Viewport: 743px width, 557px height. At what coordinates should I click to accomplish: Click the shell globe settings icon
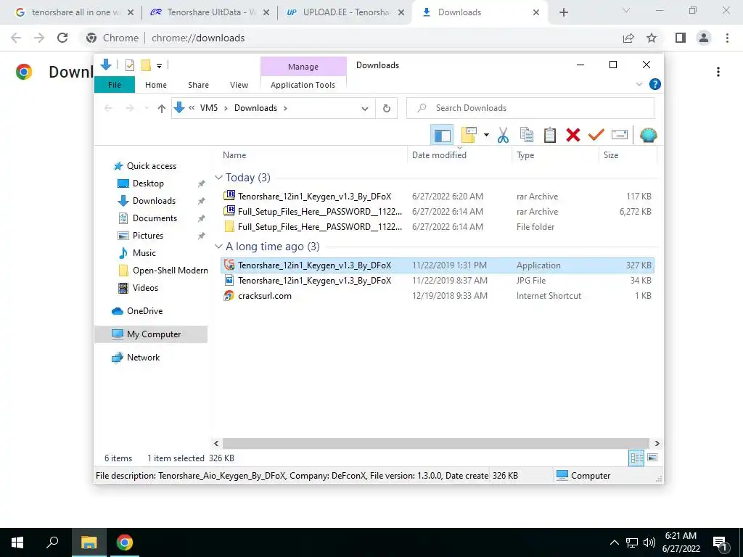tap(648, 135)
